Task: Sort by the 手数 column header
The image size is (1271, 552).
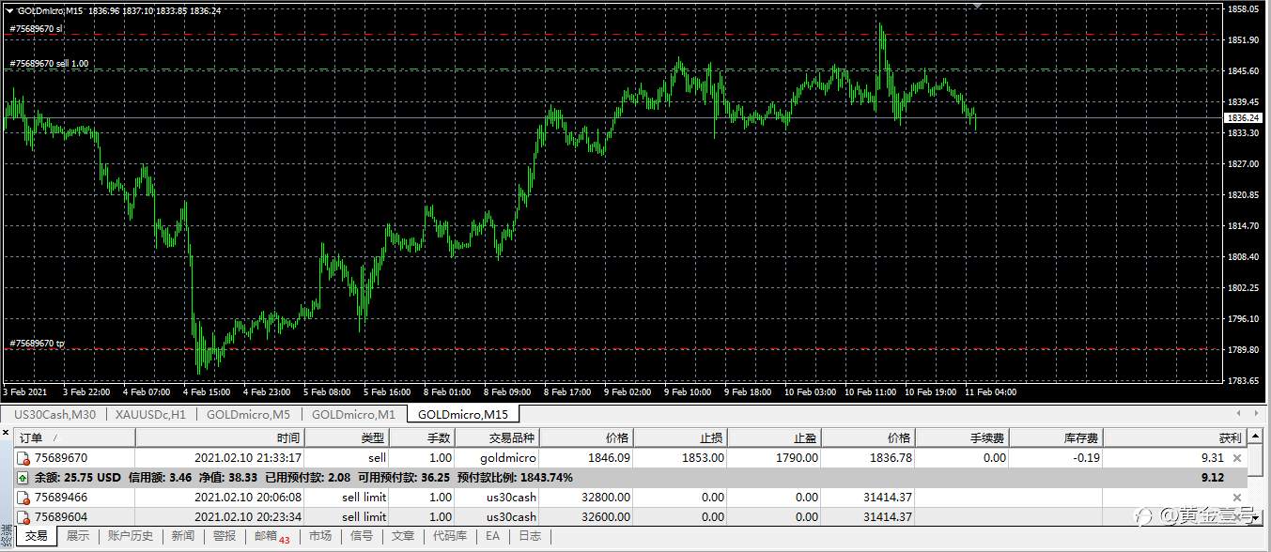Action: click(x=422, y=438)
